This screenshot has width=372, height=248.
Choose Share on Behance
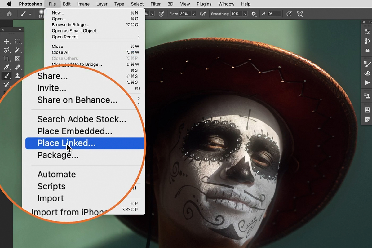(77, 100)
